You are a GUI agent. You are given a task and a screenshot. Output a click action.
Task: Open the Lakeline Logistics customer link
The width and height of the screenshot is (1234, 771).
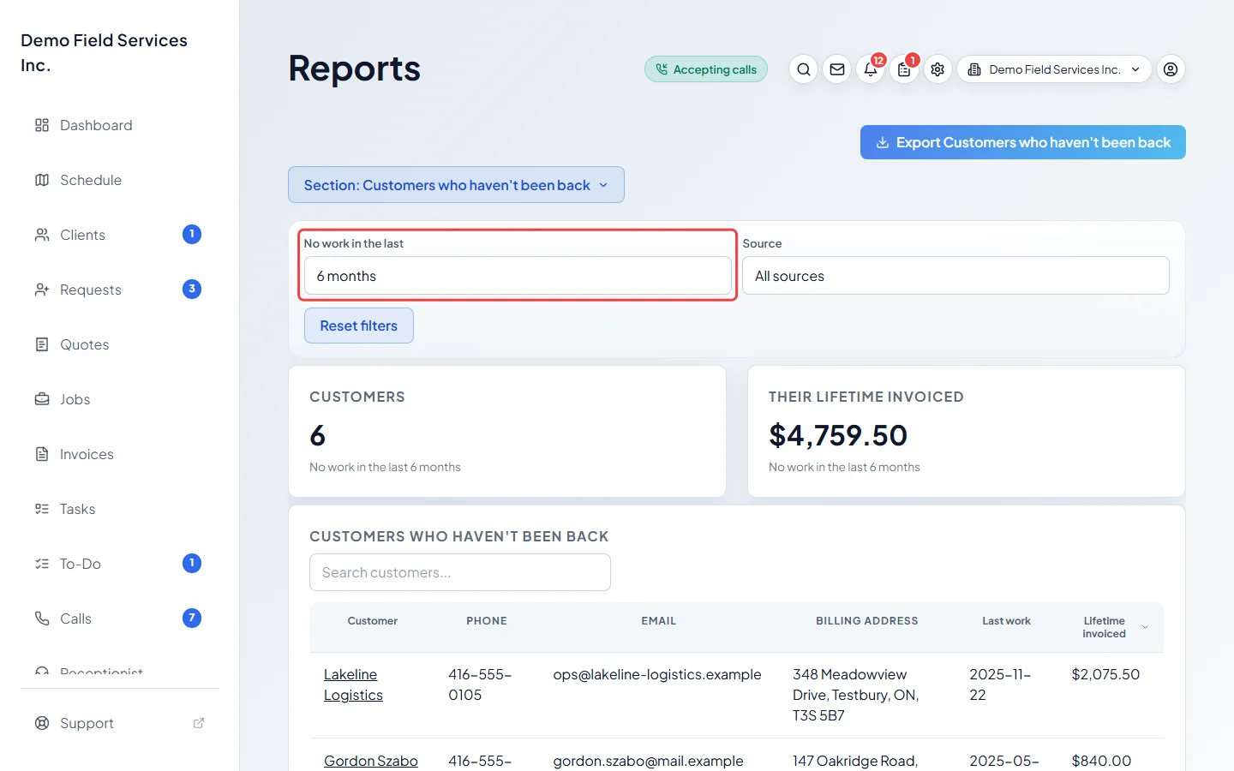pyautogui.click(x=353, y=684)
